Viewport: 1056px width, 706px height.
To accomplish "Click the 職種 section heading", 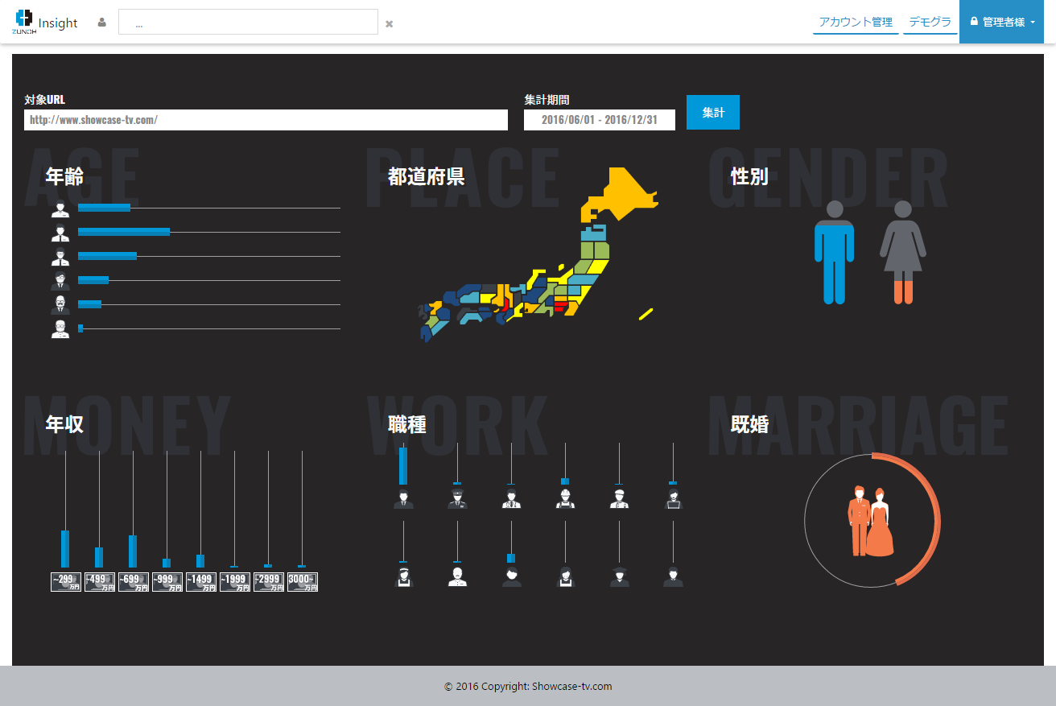I will click(x=407, y=424).
